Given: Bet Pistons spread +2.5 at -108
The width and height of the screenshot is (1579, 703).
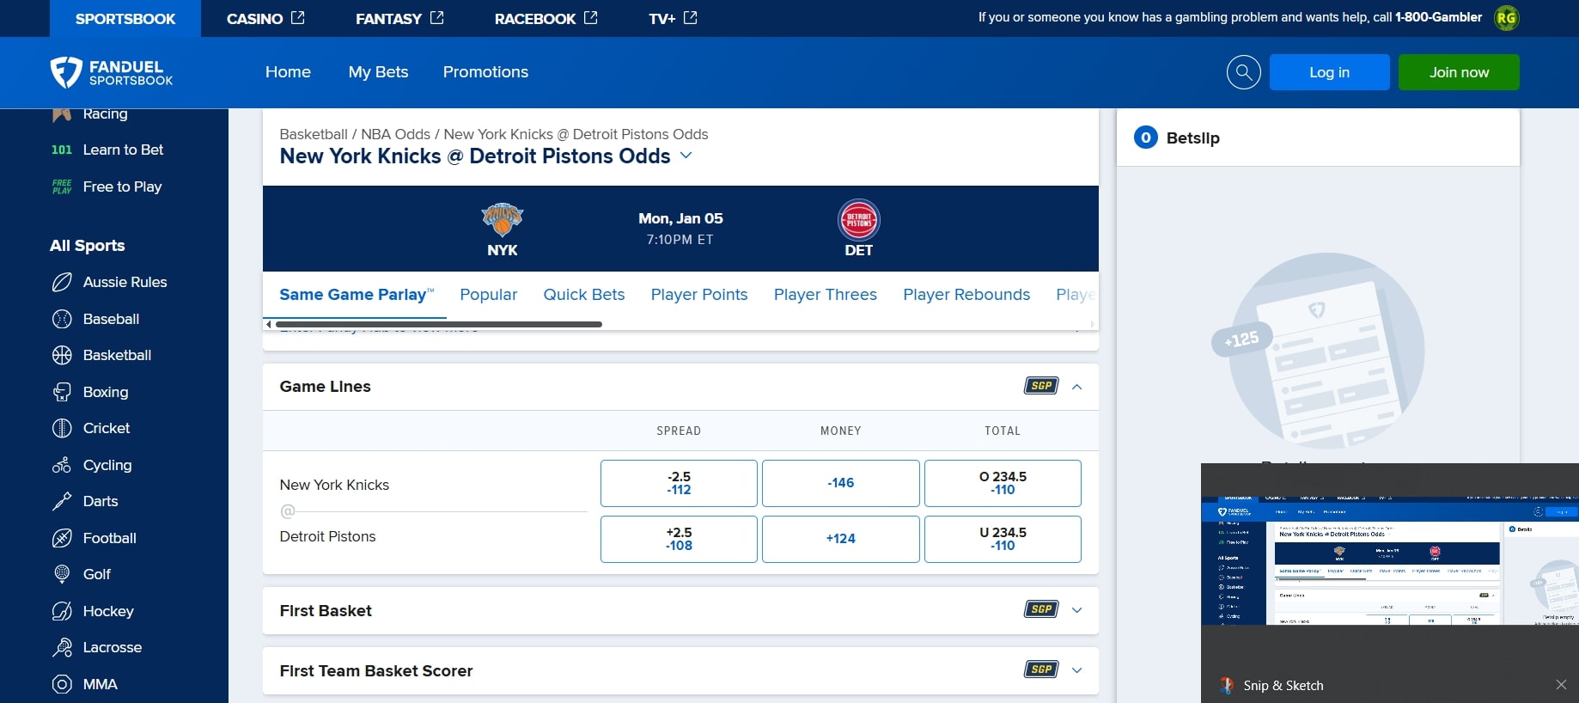Looking at the screenshot, I should (x=679, y=539).
